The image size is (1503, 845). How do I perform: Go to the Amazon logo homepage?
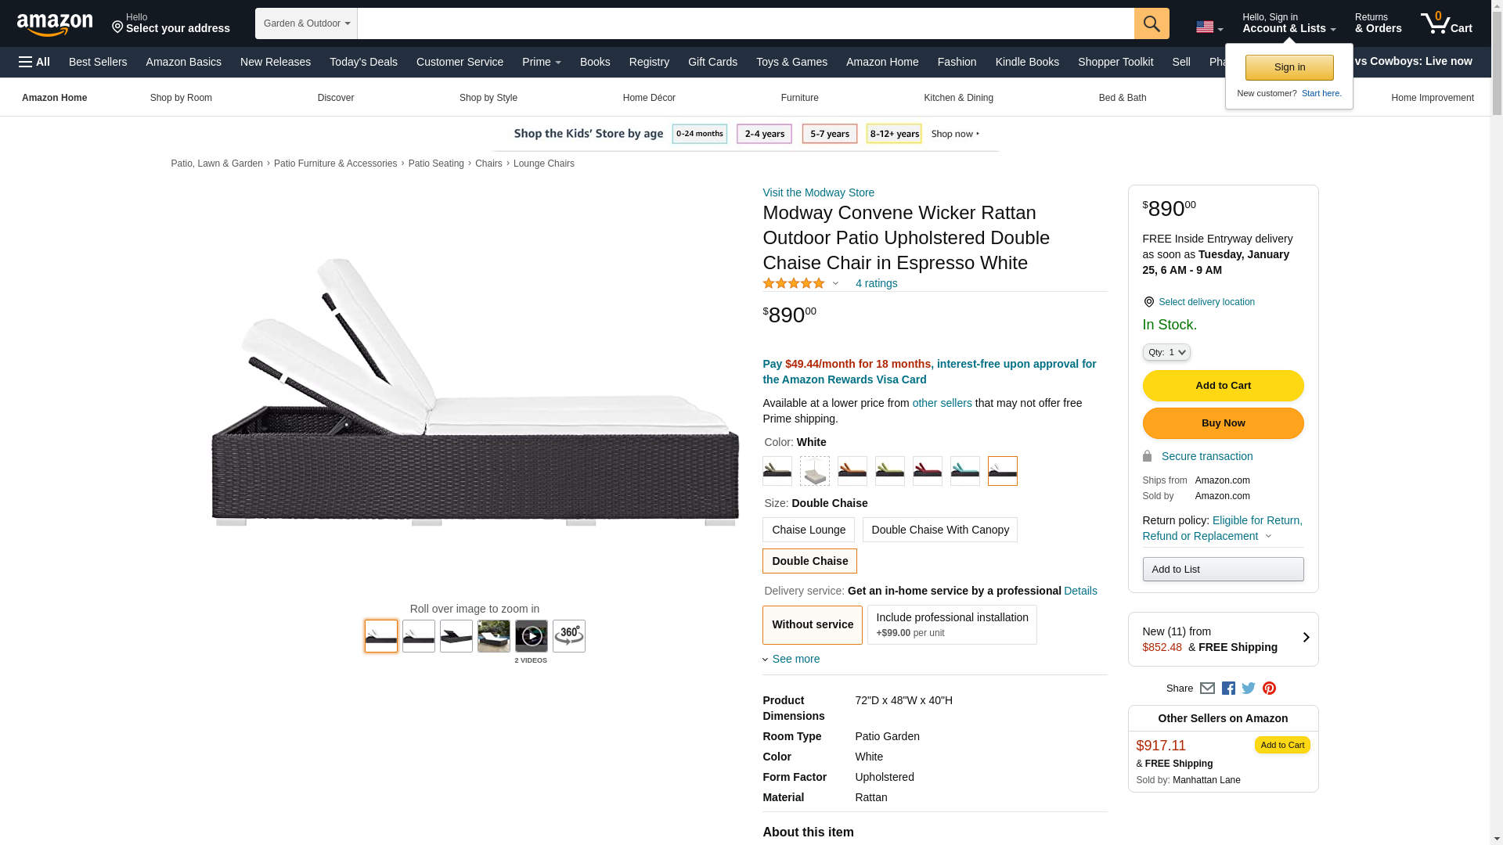(x=55, y=24)
